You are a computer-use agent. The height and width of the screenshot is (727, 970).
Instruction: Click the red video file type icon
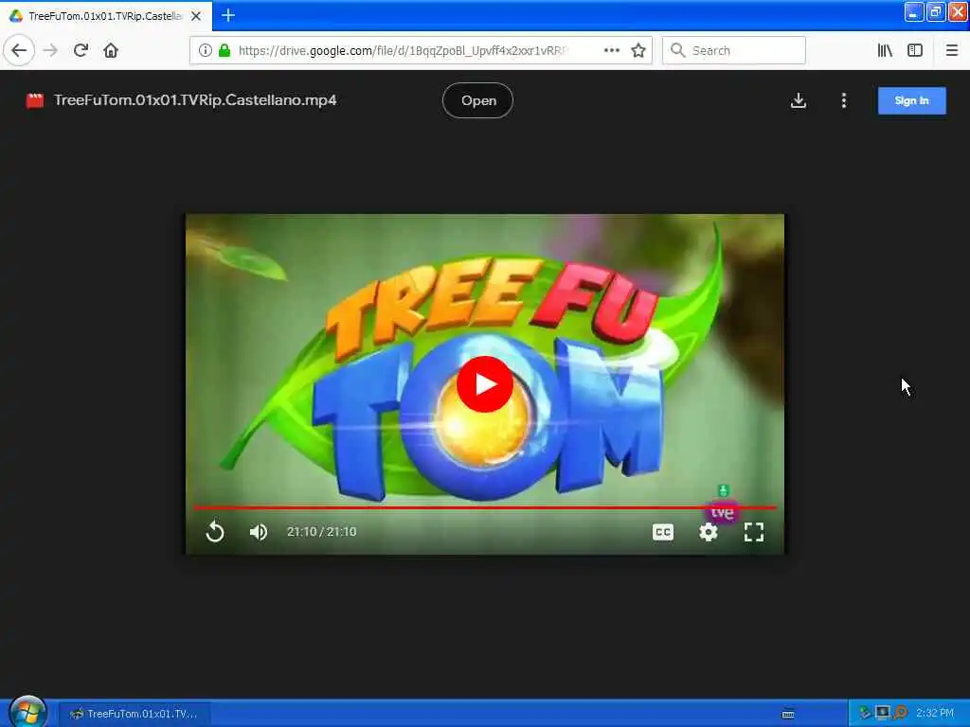click(x=35, y=100)
